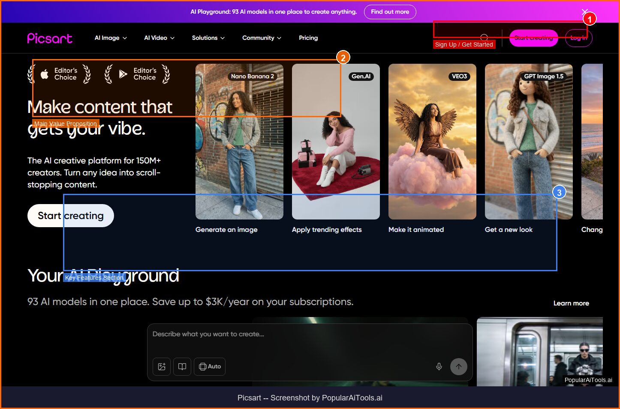Select the Auto model mode icon
620x409 pixels.
(209, 367)
